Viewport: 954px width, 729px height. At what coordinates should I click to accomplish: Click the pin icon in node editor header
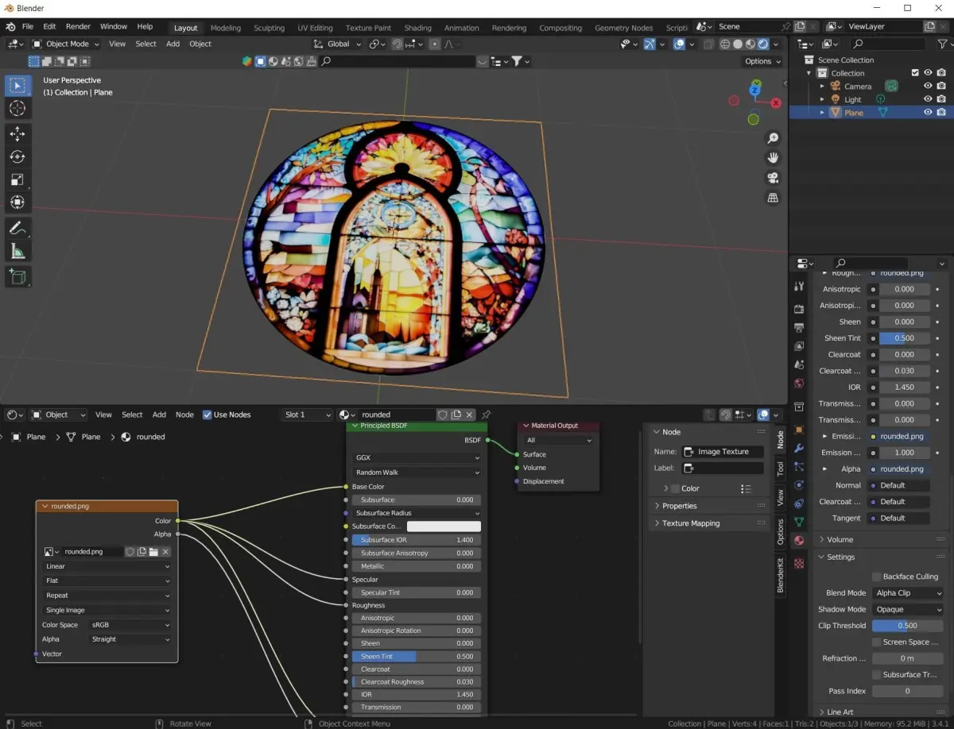[x=486, y=415]
